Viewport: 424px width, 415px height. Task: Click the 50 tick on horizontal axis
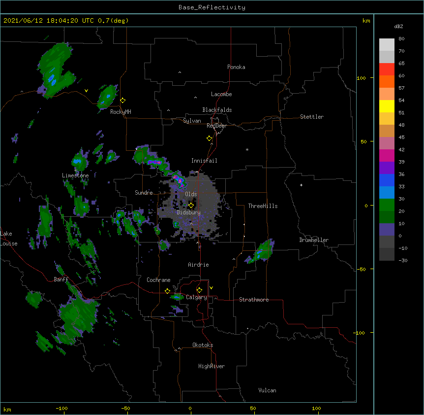[x=253, y=408]
